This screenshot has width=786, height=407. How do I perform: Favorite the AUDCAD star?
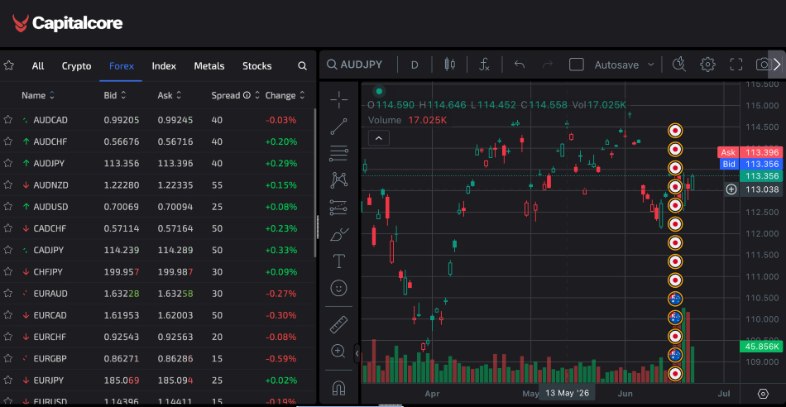click(x=7, y=120)
